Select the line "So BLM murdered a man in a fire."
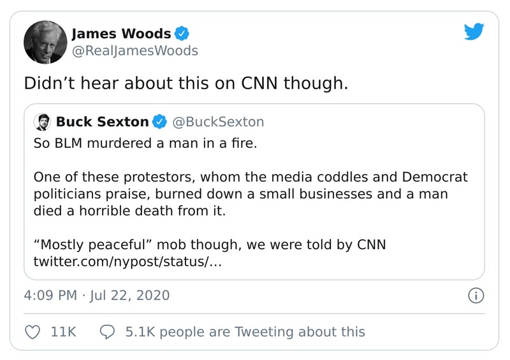 click(x=145, y=143)
